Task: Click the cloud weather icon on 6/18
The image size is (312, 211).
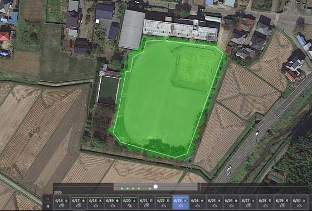Action: [x=95, y=205]
